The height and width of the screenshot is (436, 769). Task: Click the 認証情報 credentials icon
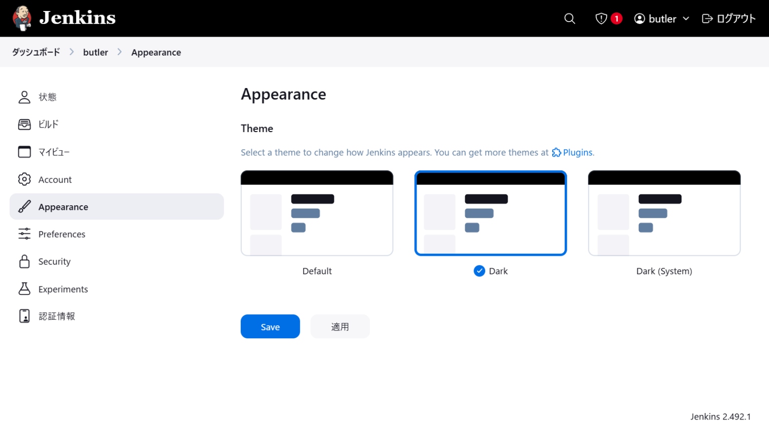coord(24,316)
